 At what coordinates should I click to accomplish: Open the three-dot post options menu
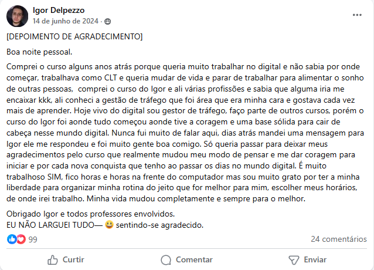pos(357,14)
